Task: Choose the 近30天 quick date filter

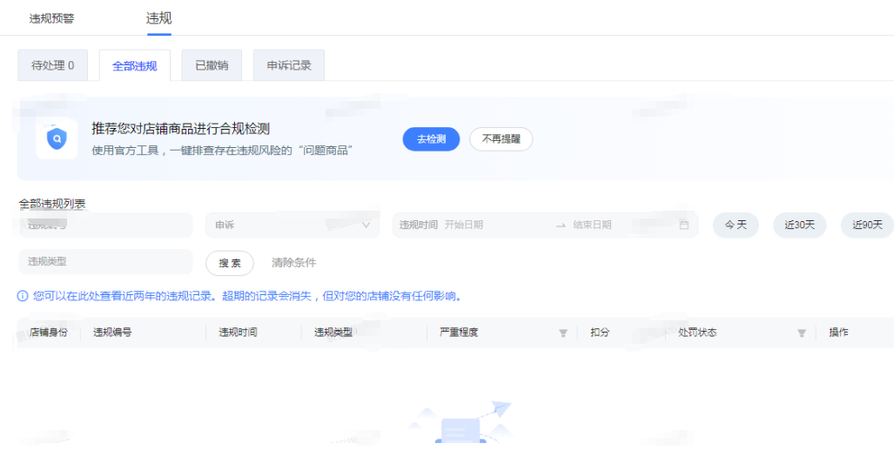Action: coord(799,225)
